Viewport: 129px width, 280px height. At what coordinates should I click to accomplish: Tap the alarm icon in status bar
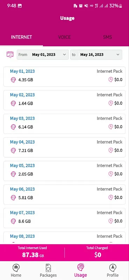81,6
